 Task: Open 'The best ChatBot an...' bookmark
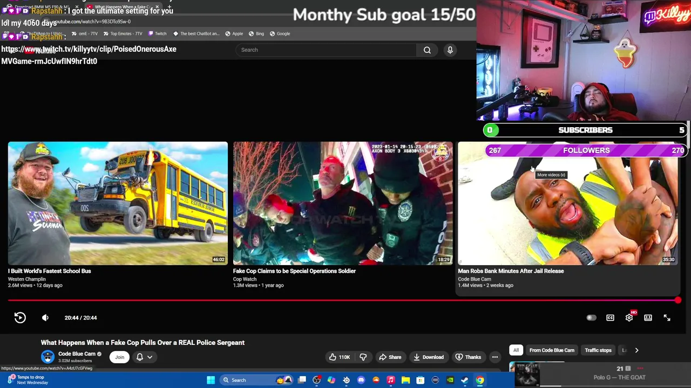pos(196,33)
